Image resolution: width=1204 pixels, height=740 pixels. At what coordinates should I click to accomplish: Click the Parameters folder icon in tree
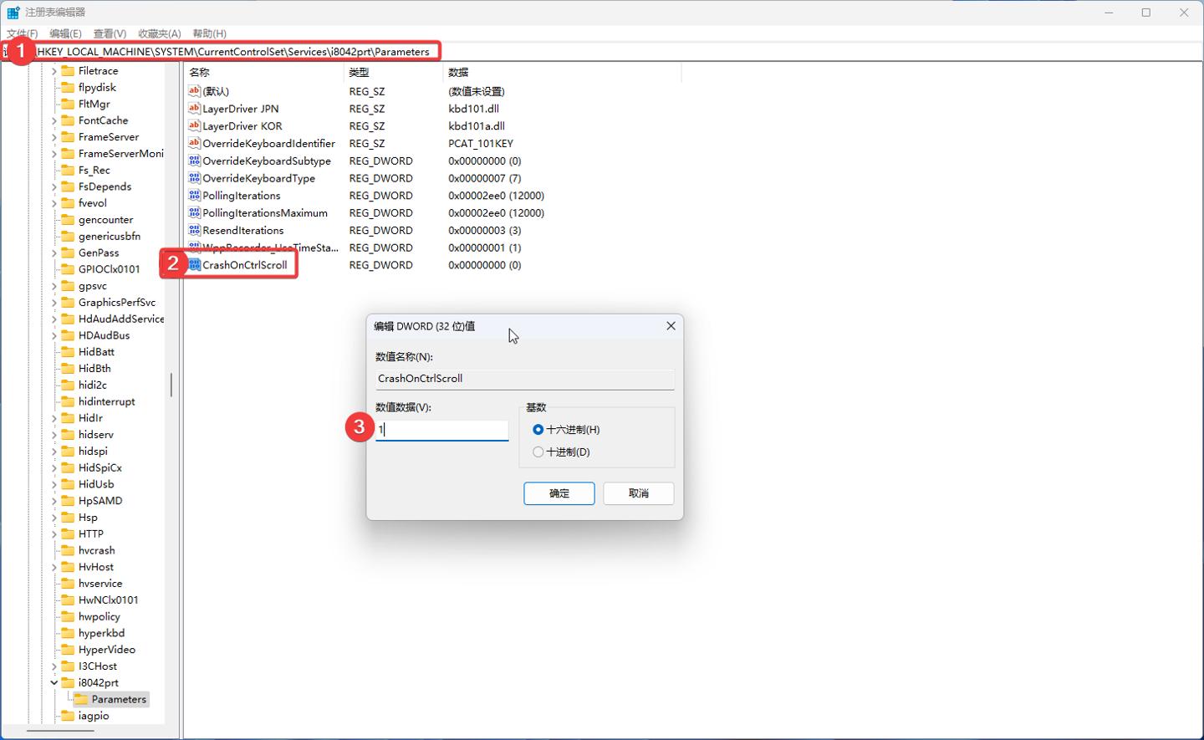point(81,699)
